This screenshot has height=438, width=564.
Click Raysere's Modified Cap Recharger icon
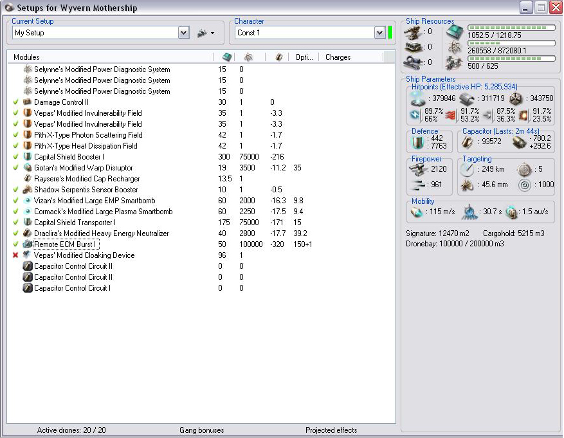[x=28, y=179]
